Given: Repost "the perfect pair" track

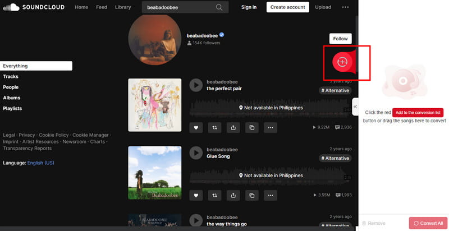Looking at the screenshot, I should tap(215, 128).
